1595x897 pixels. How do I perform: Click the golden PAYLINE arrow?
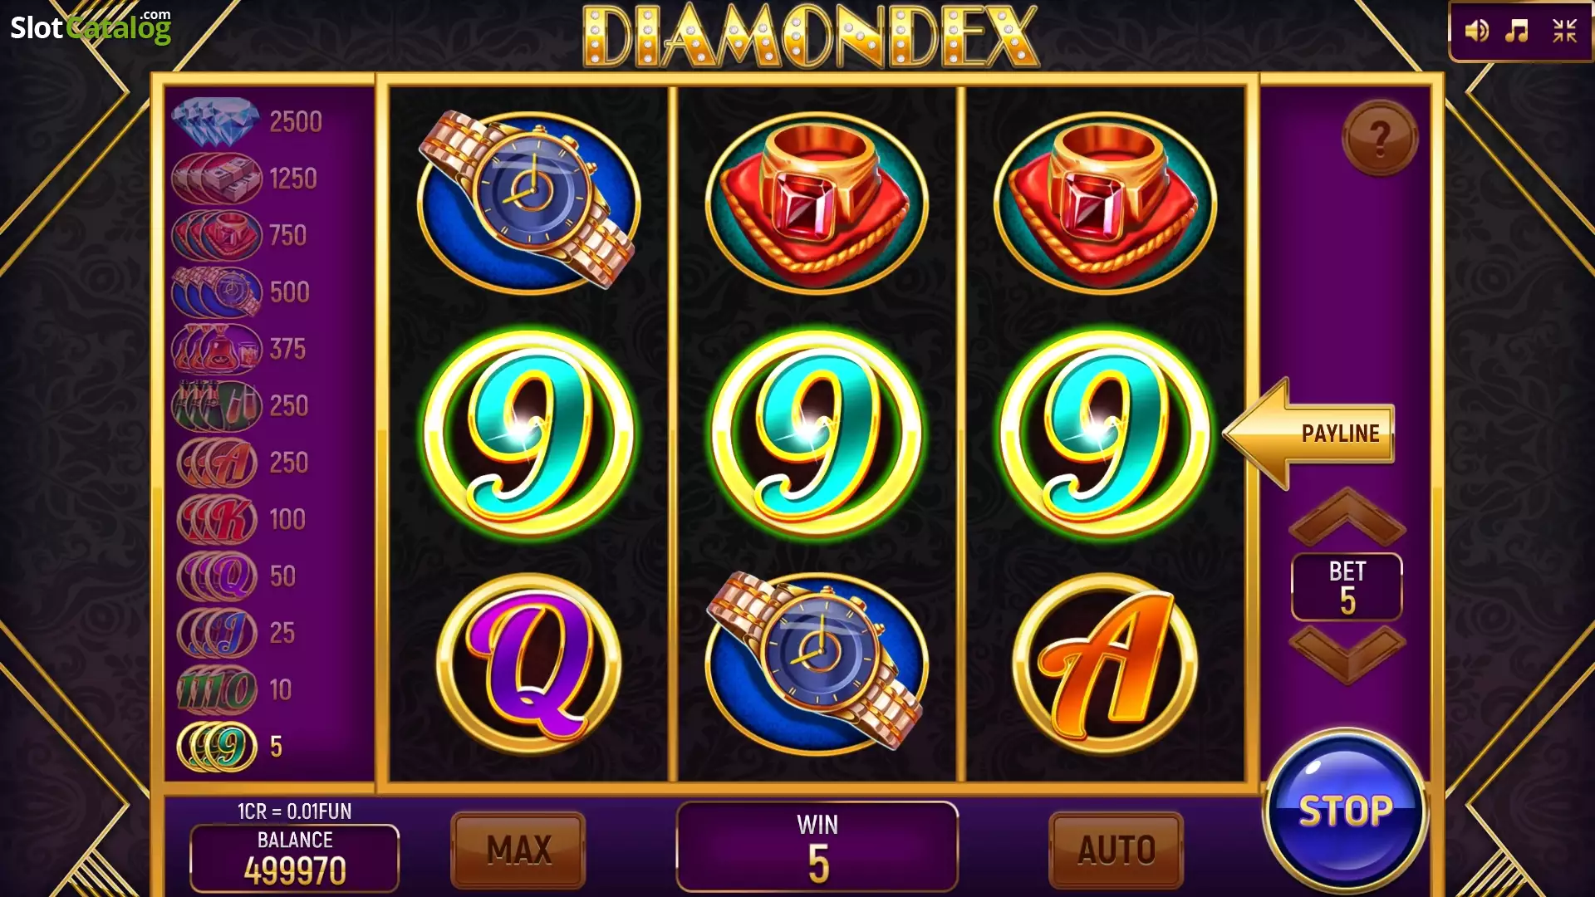(1308, 433)
